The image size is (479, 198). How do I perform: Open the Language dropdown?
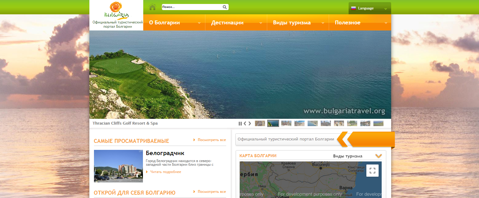[370, 8]
